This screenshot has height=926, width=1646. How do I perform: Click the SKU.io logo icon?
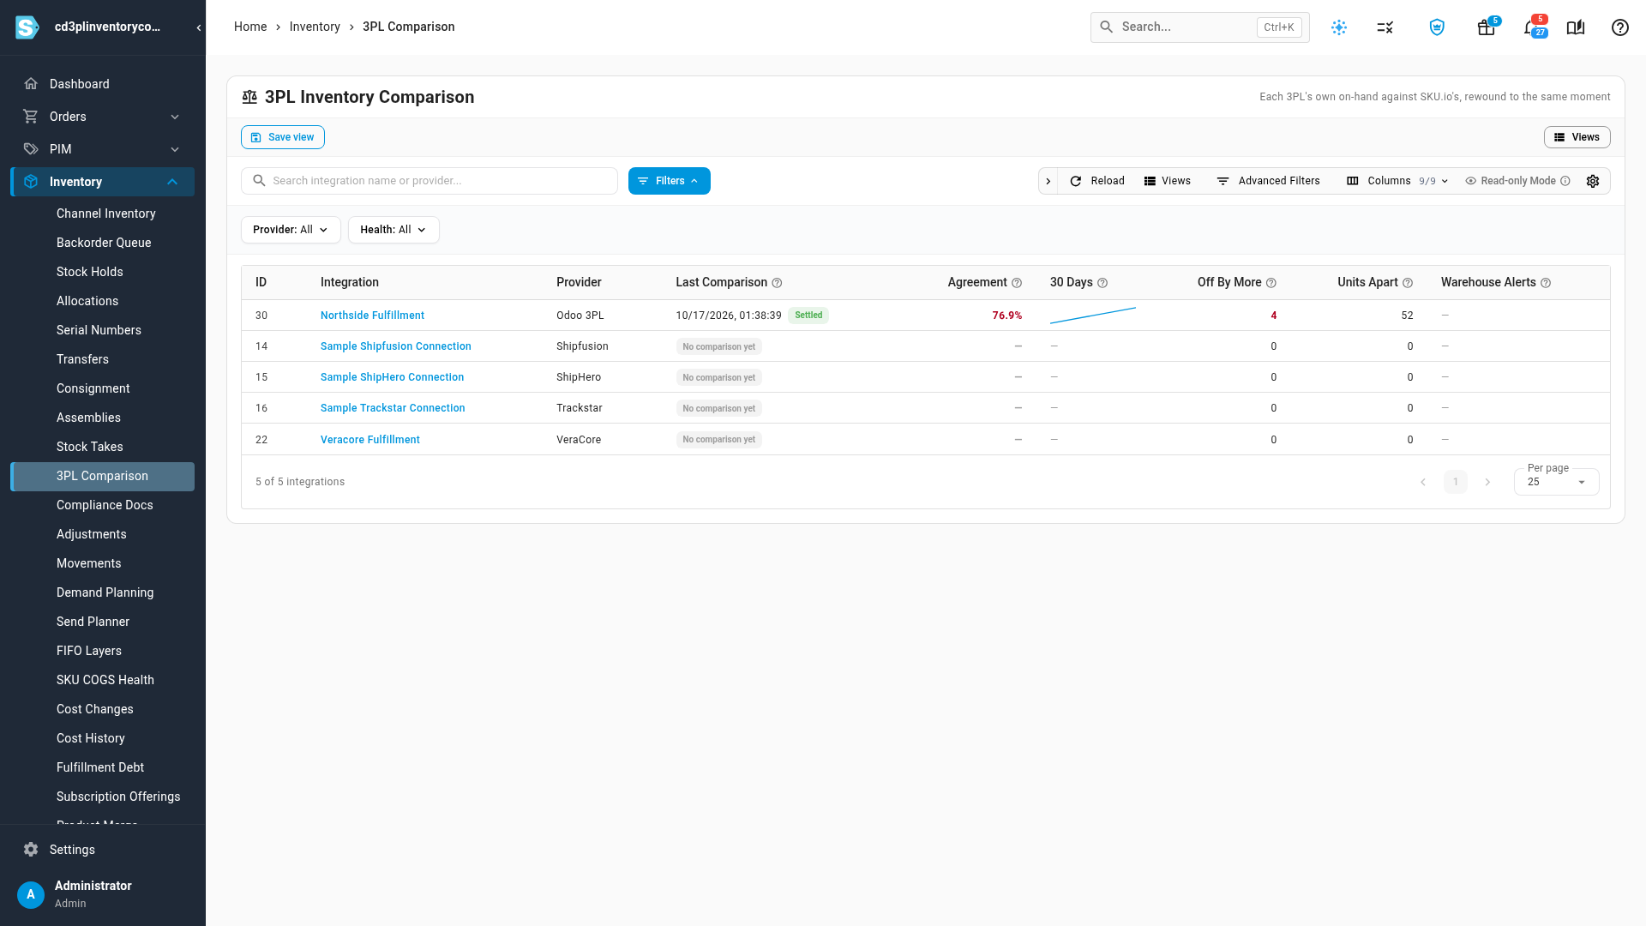[27, 27]
